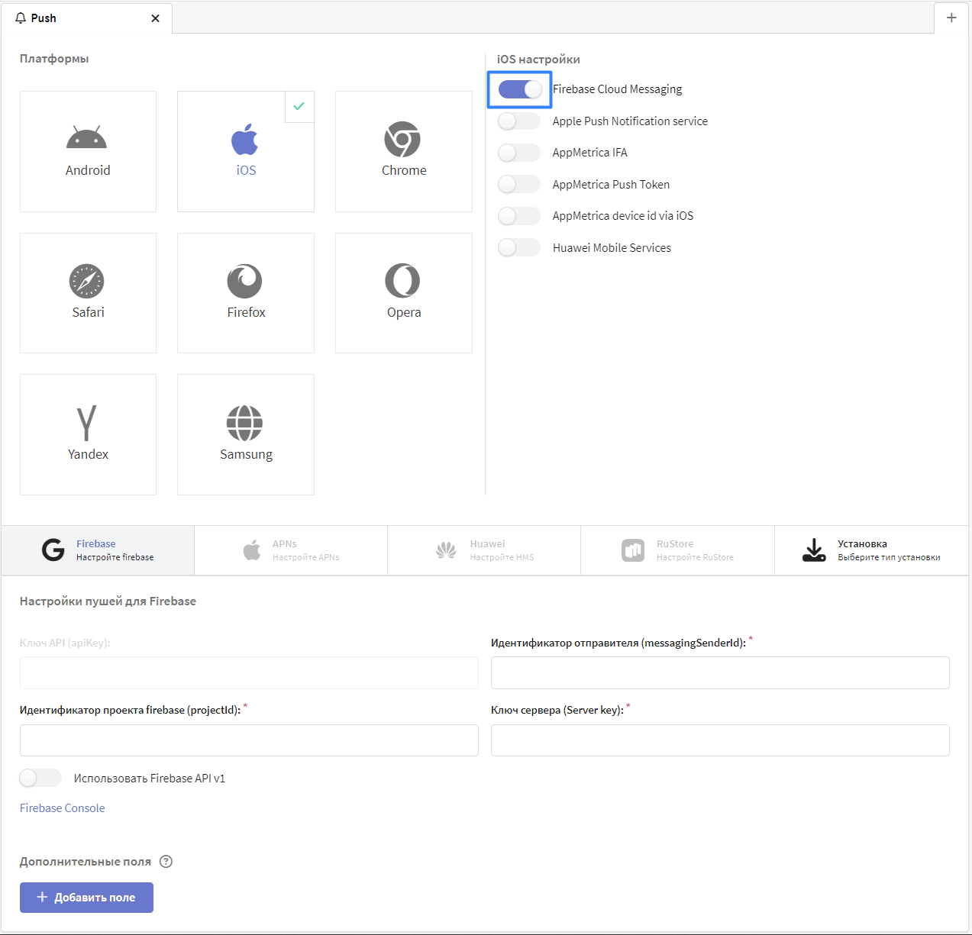The height and width of the screenshot is (935, 972).
Task: Select the Yandex platform icon
Action: pos(87,423)
